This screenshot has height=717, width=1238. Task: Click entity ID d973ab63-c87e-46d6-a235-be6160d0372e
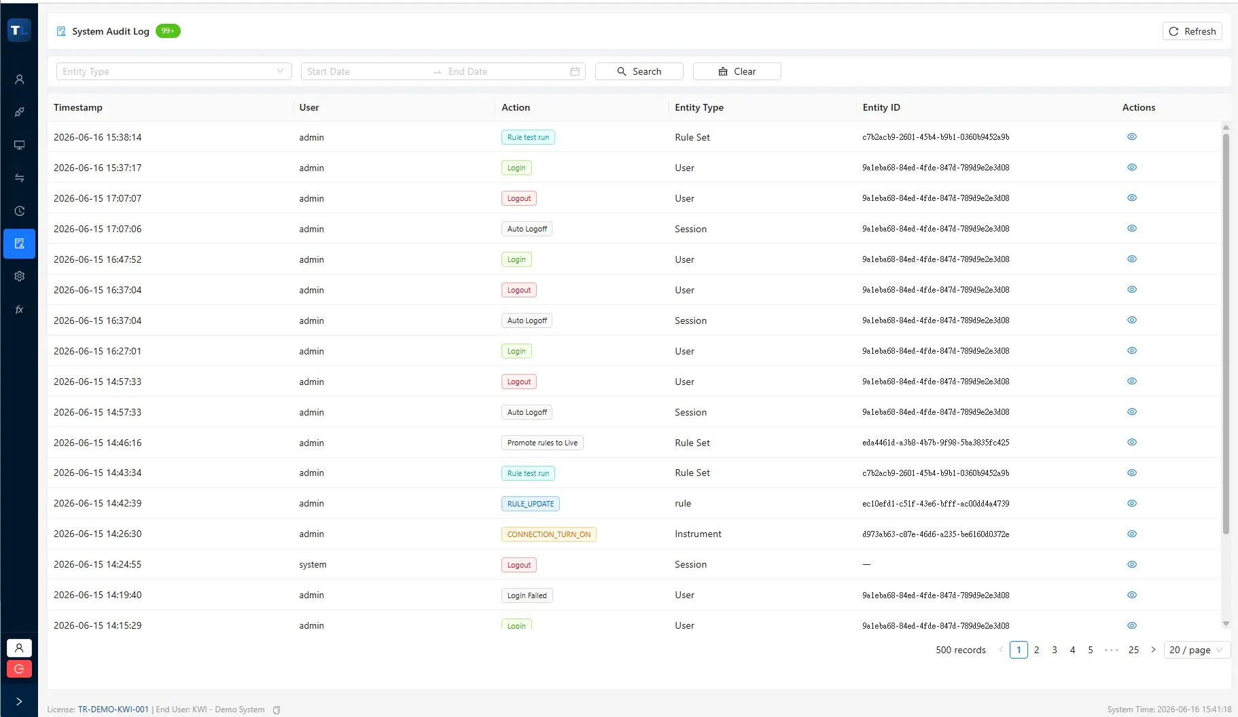(x=936, y=534)
